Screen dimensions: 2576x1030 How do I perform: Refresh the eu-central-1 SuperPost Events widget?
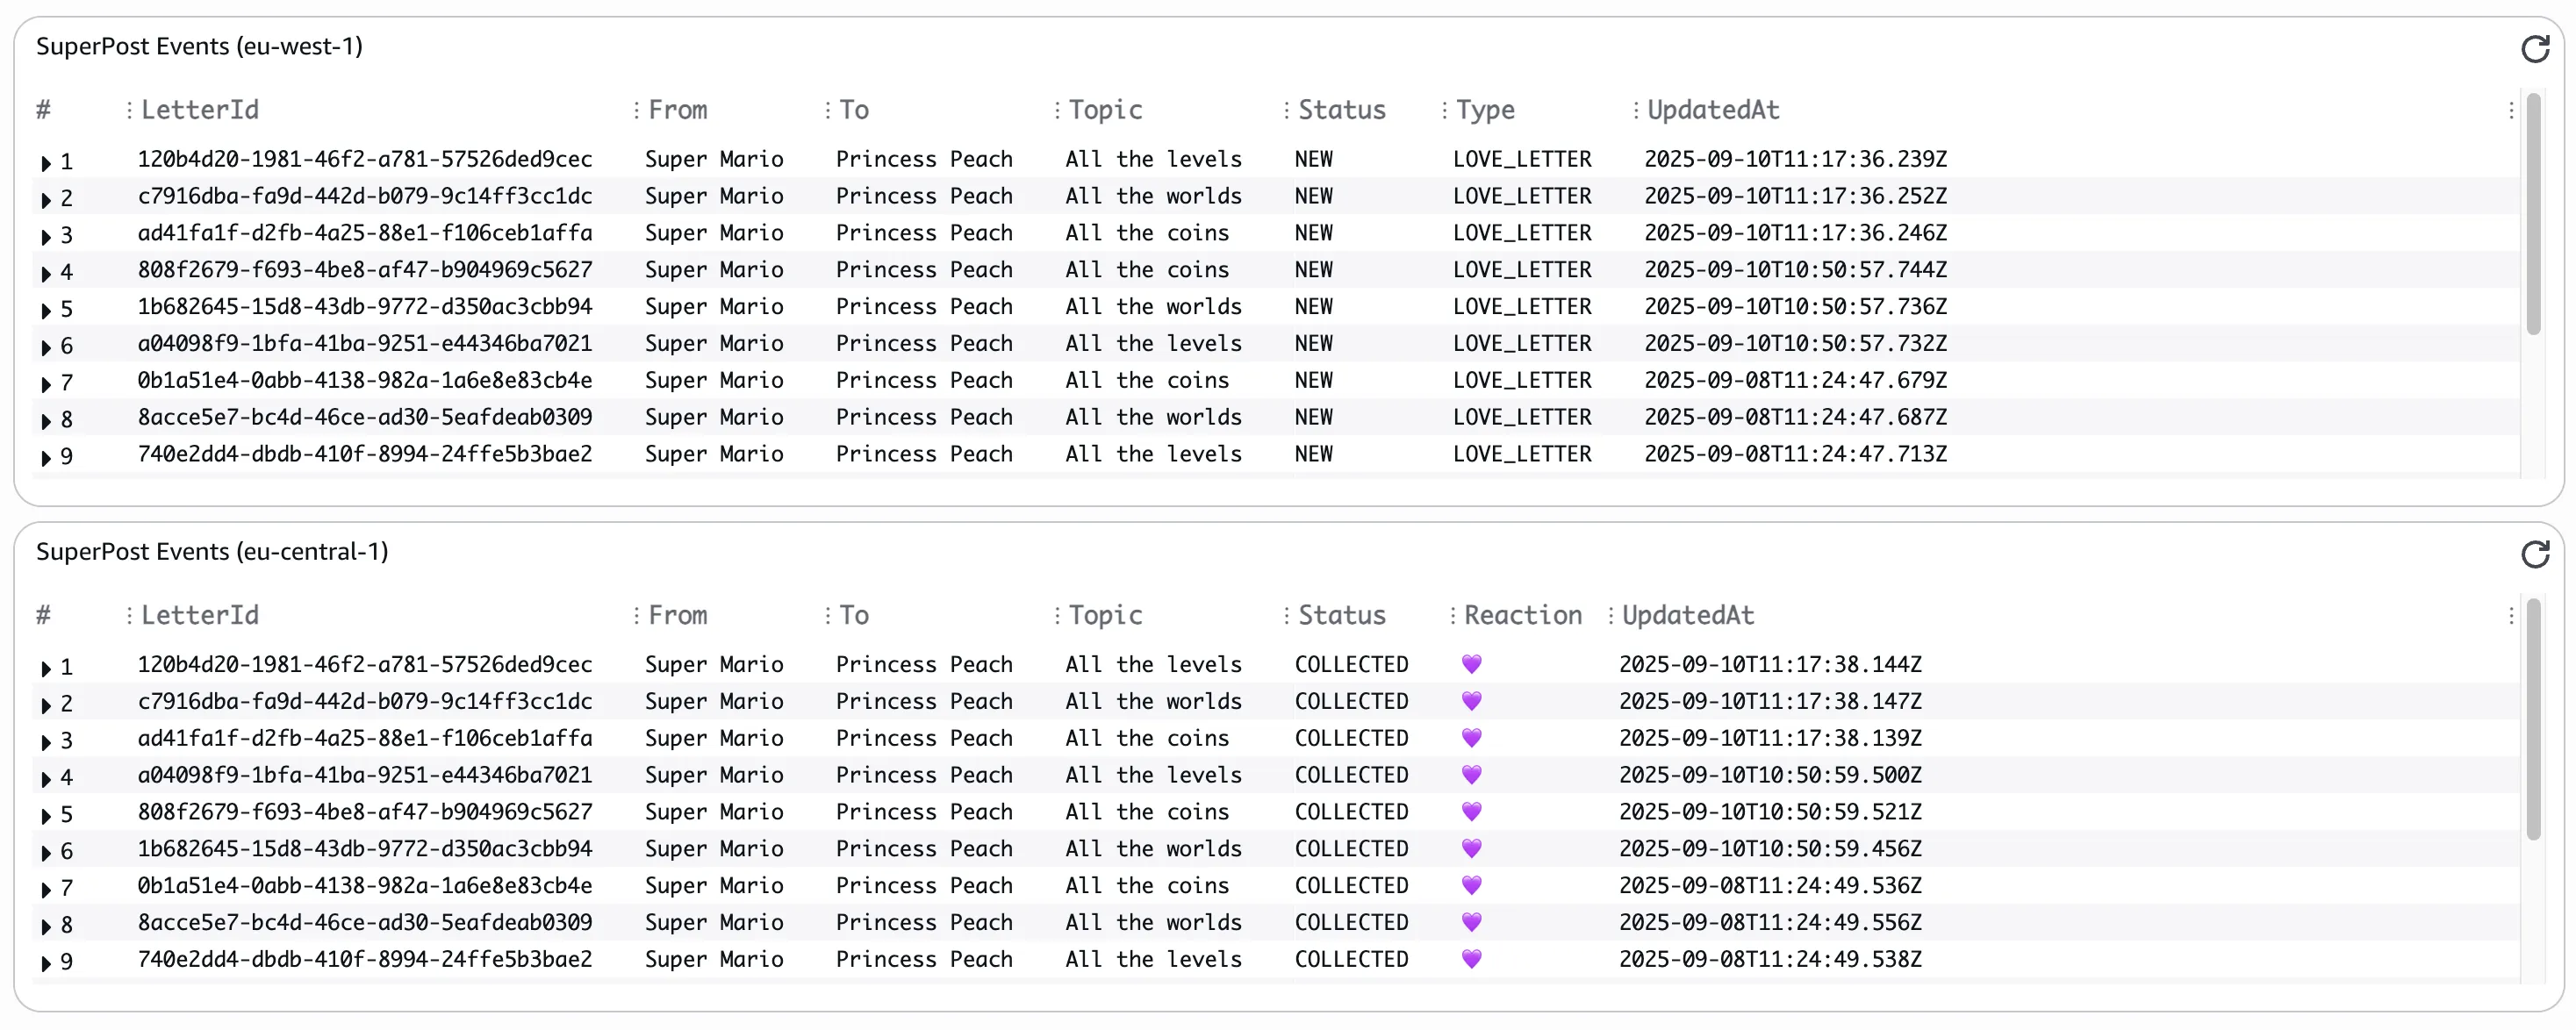(x=2535, y=553)
